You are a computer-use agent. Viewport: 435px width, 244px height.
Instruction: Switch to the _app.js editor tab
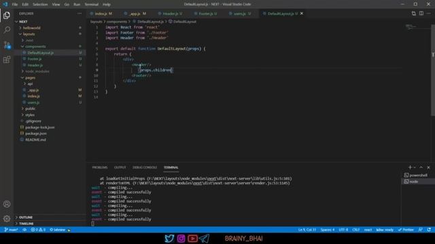pyautogui.click(x=135, y=14)
